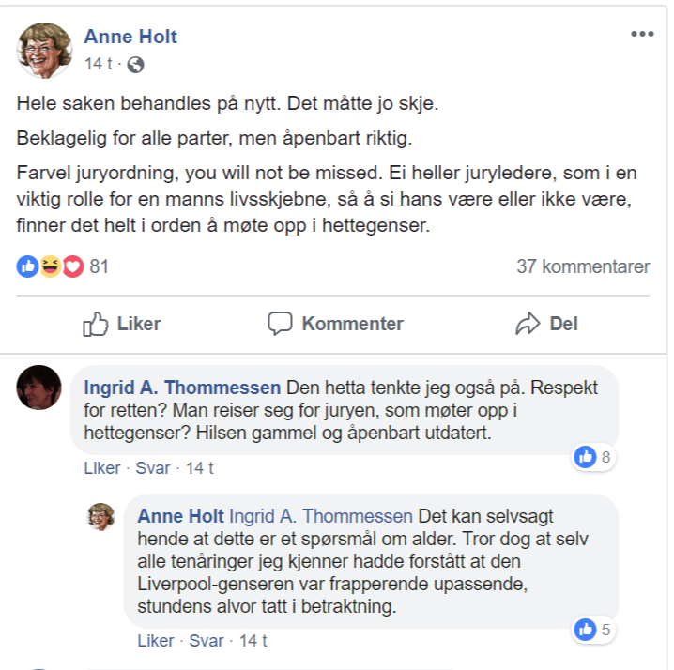The width and height of the screenshot is (674, 670).
Task: Open the post options three-dot menu
Action: (642, 35)
